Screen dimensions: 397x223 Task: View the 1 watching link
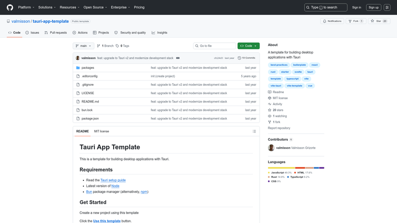pos(277,116)
